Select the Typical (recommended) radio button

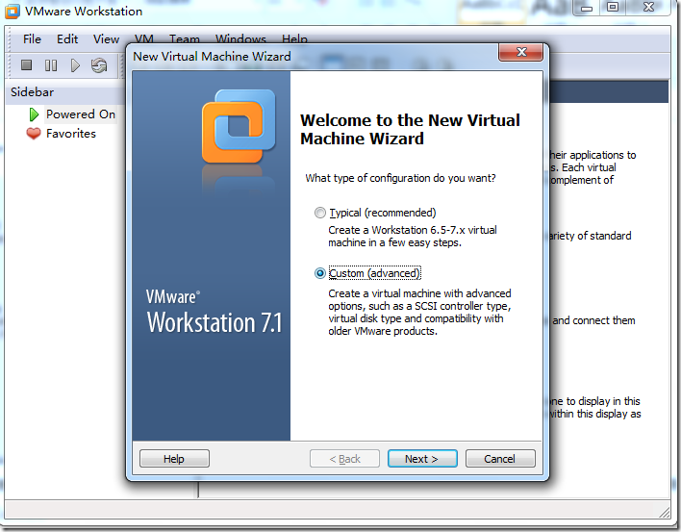[320, 213]
